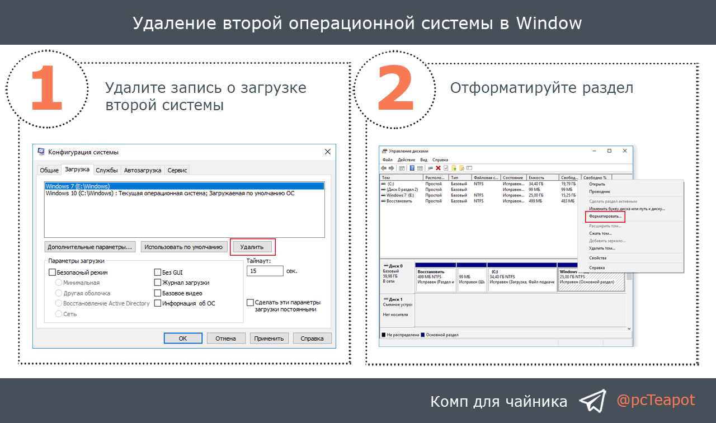Image resolution: width=716 pixels, height=423 pixels.
Task: Click the console tree pane toolbar icon
Action: point(402,168)
